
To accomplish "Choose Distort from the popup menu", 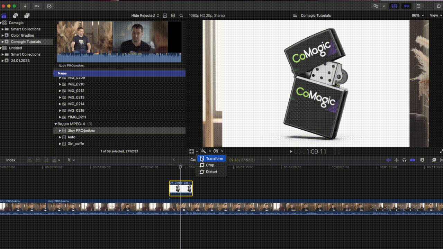I will point(211,172).
